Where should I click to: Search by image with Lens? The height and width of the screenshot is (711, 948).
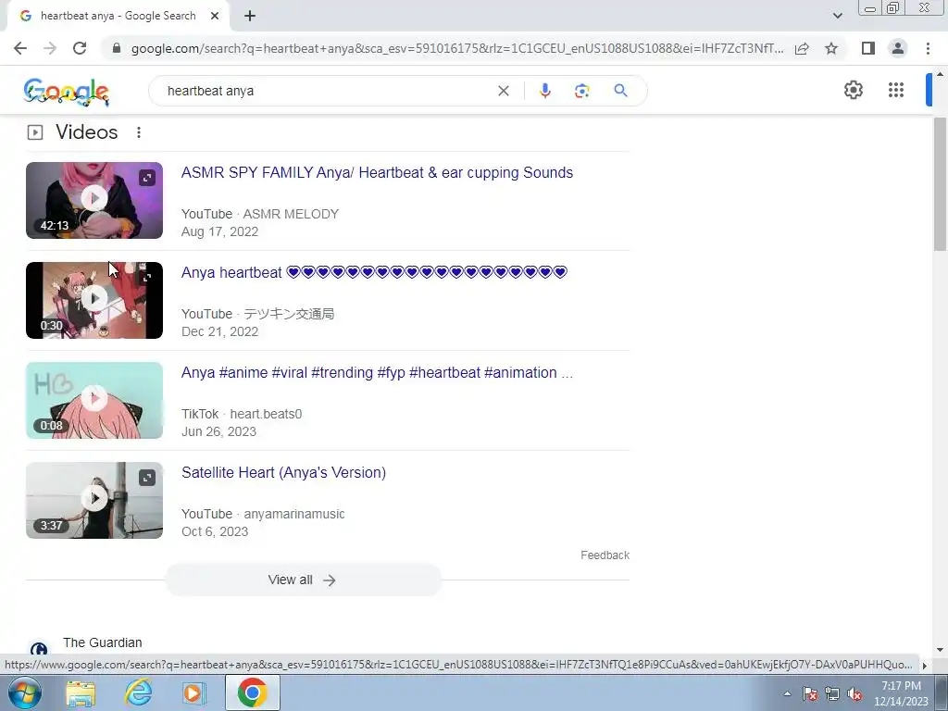pos(581,91)
